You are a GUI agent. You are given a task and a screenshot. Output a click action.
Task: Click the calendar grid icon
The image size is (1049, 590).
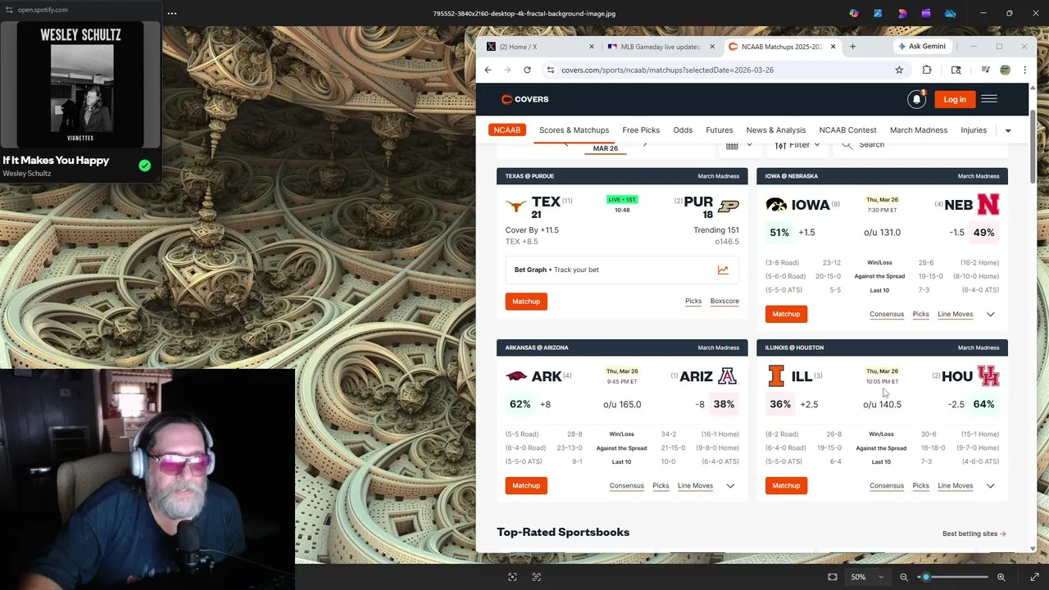[x=732, y=145]
